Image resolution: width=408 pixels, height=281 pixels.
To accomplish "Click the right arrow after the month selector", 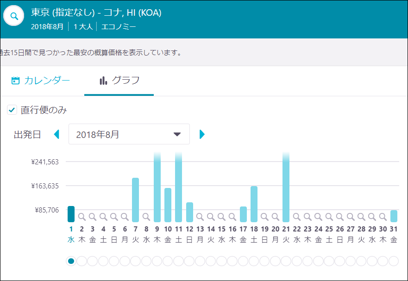I will (x=202, y=134).
